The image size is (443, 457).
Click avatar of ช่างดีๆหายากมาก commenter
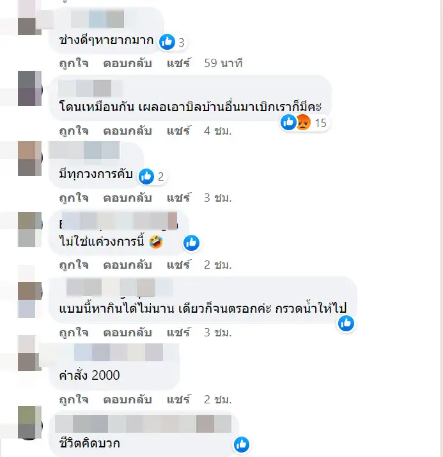30,18
